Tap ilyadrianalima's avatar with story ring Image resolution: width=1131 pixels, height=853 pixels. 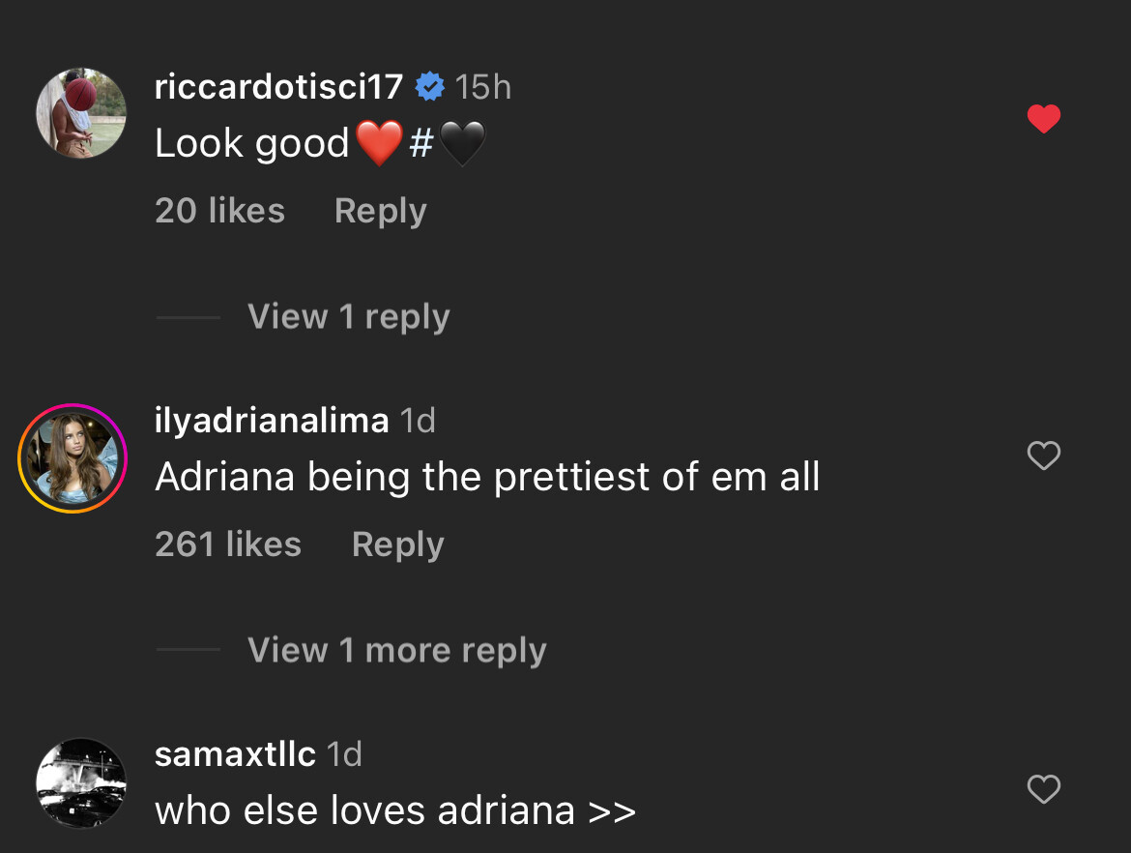click(x=72, y=457)
